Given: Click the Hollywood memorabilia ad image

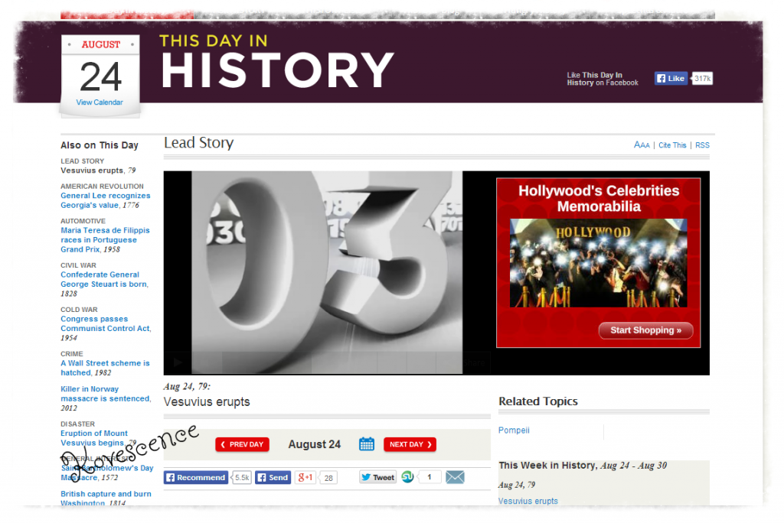Looking at the screenshot, I should (x=598, y=263).
